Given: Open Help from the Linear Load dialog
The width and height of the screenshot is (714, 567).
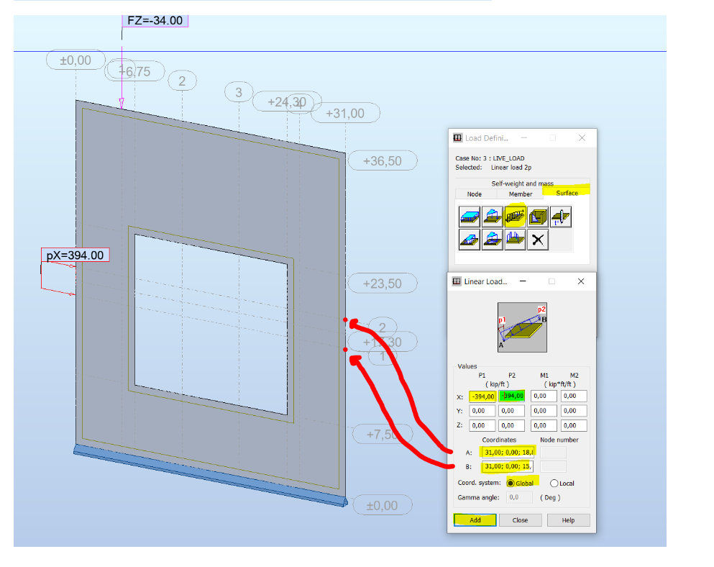Looking at the screenshot, I should 568,520.
